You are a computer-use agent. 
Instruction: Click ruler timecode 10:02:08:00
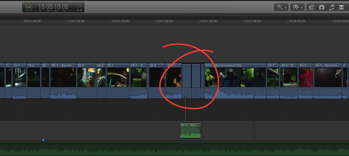point(297,21)
